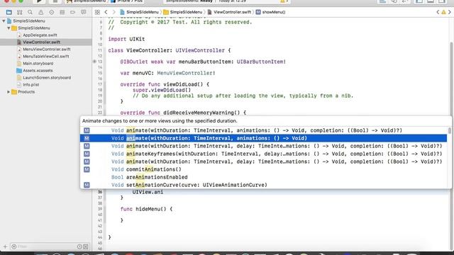Image resolution: width=454 pixels, height=255 pixels.
Task: Add a new file with plus button
Action: coord(5,246)
